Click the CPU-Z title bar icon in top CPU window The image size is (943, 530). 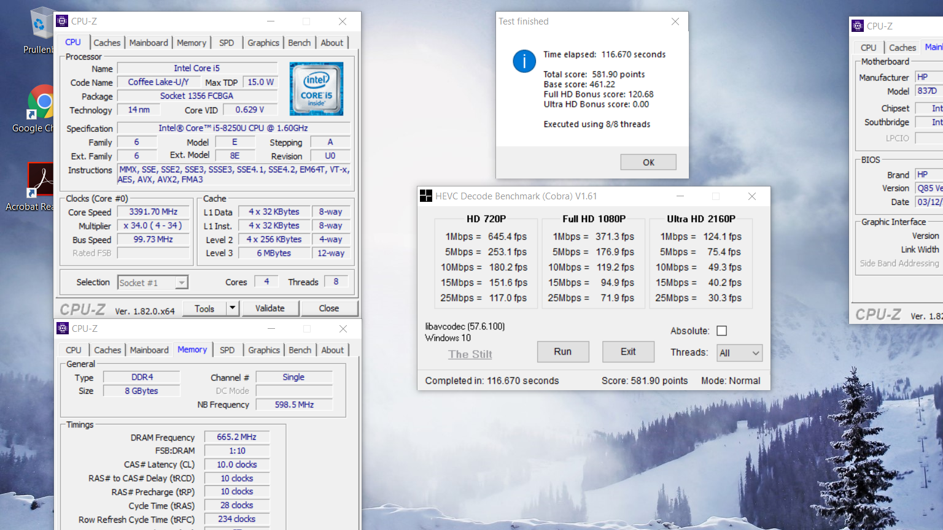click(x=62, y=21)
